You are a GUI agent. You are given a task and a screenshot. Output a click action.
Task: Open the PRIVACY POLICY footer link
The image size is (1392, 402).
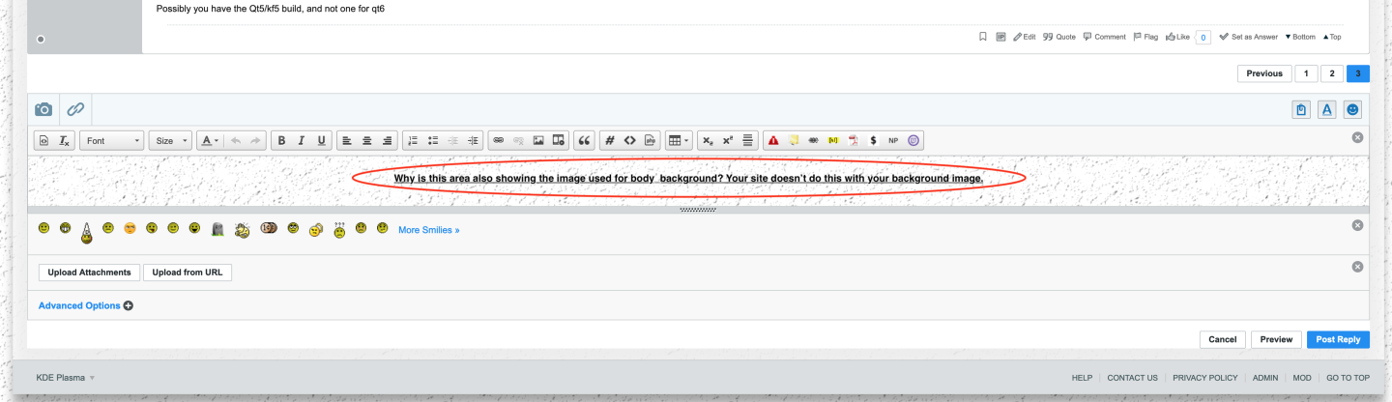[x=1204, y=378]
